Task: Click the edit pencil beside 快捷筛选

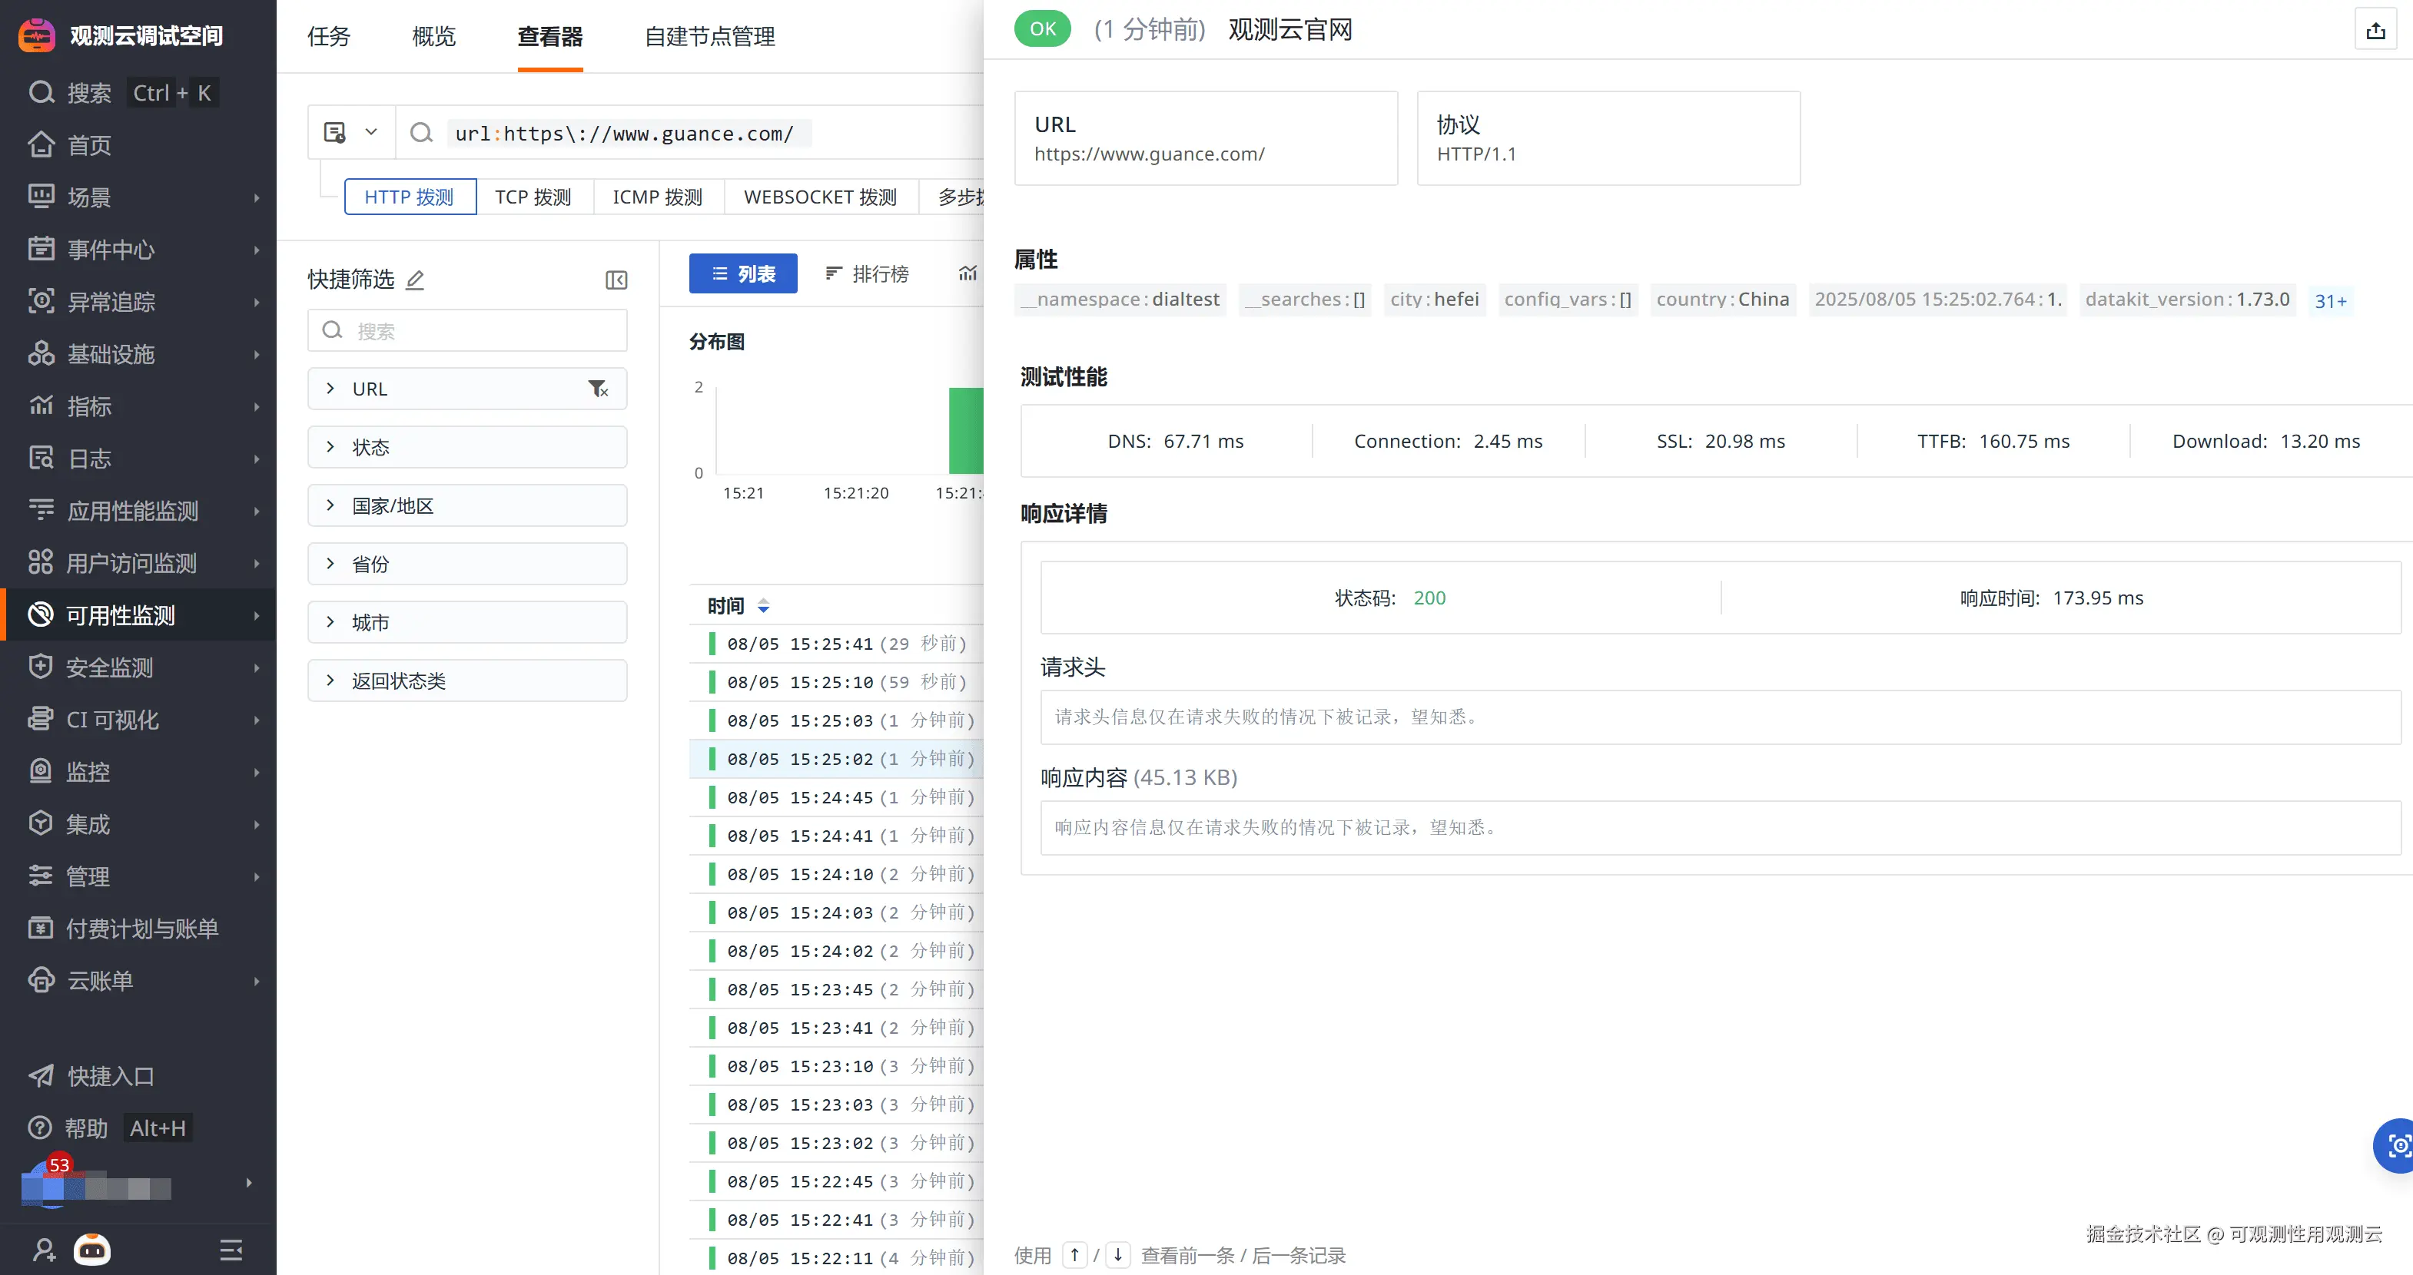Action: (415, 280)
